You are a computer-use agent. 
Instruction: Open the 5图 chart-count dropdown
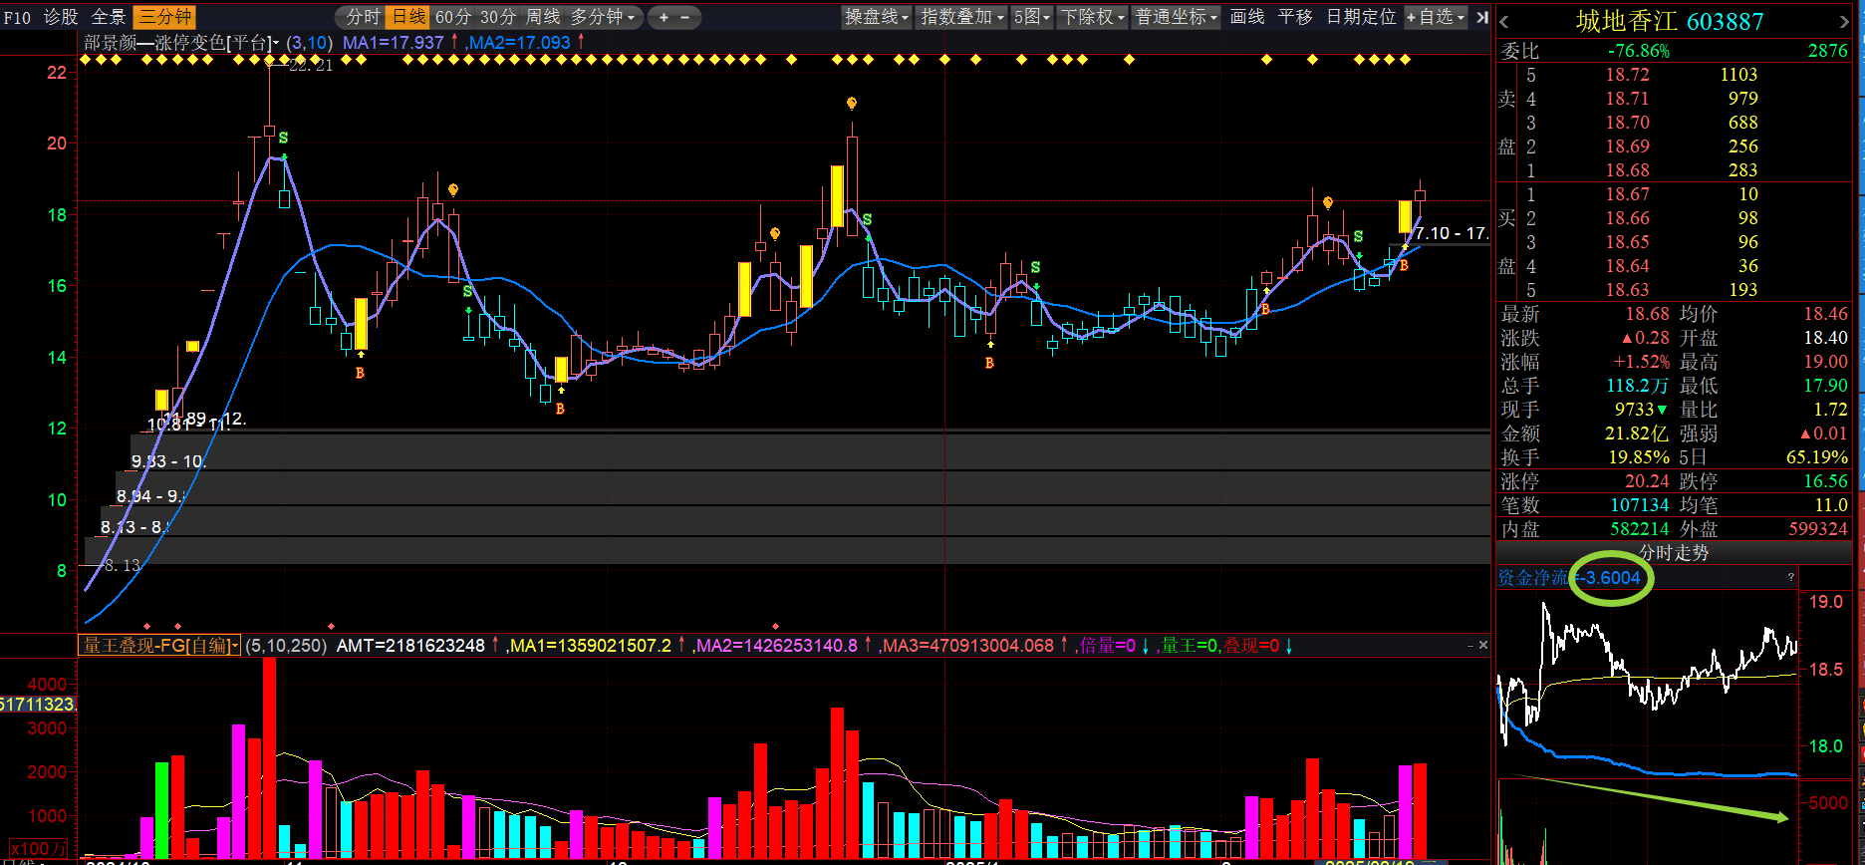coord(1032,17)
